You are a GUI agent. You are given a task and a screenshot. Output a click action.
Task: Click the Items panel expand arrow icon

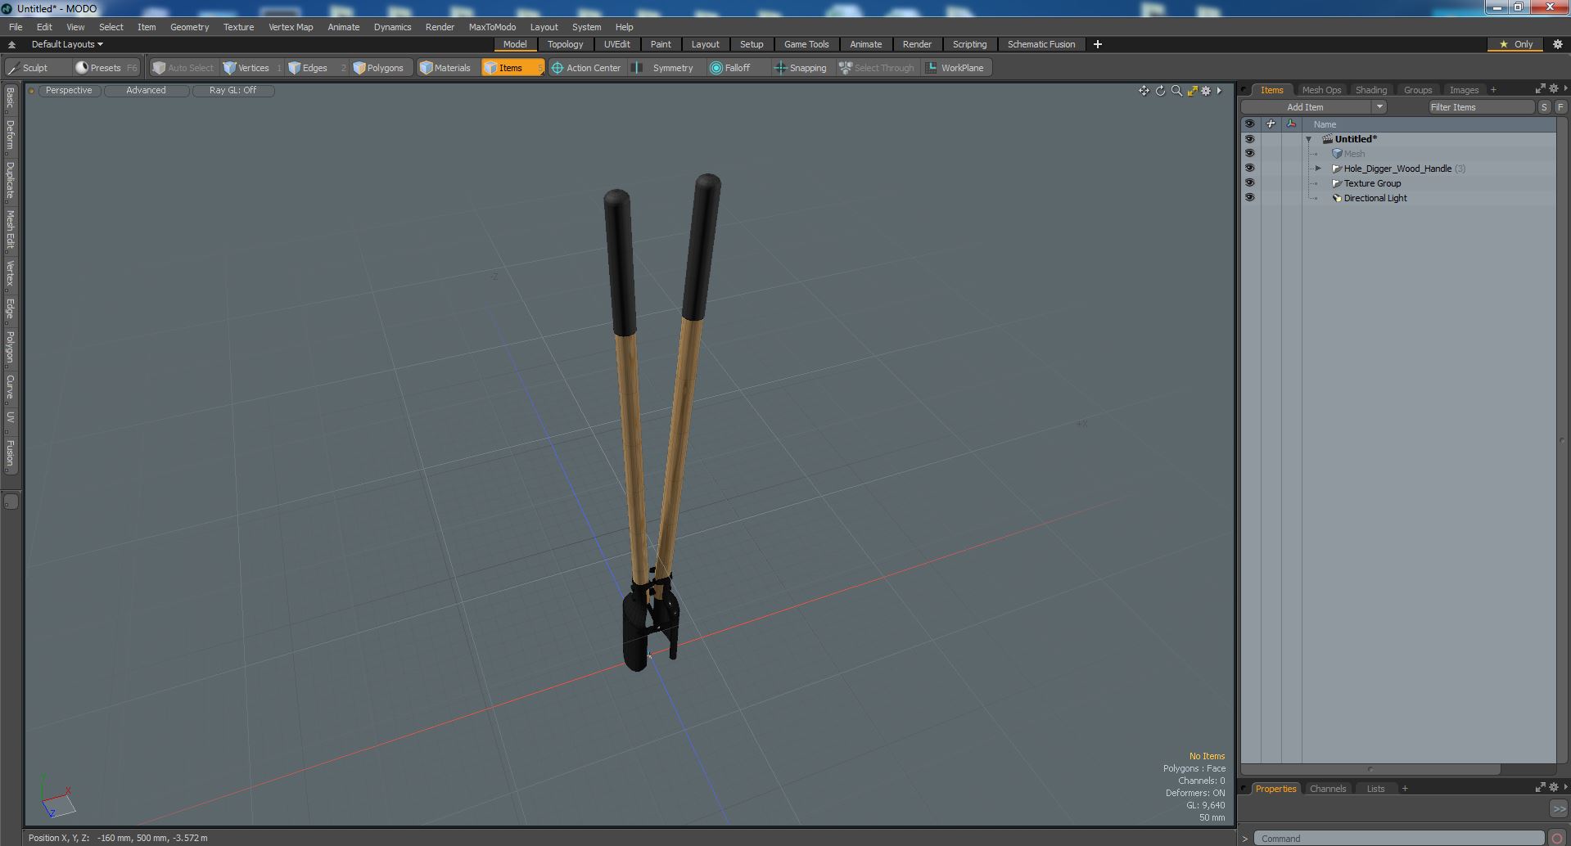pos(1540,88)
